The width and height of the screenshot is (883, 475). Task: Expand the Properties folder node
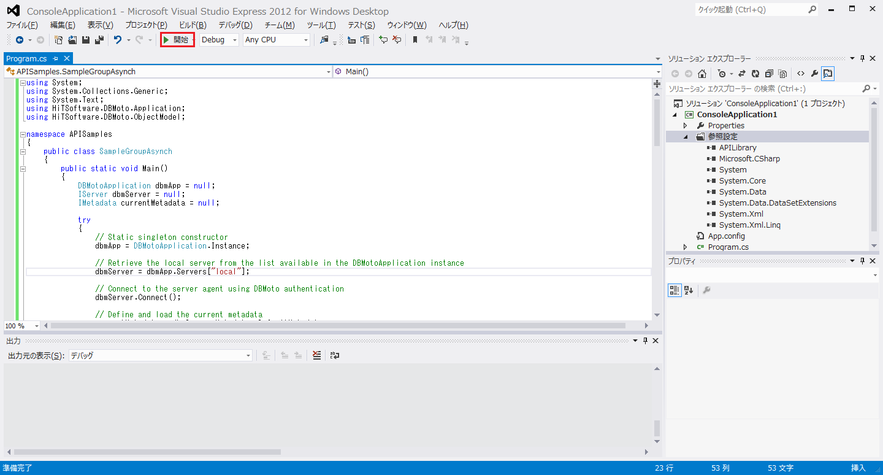click(686, 126)
